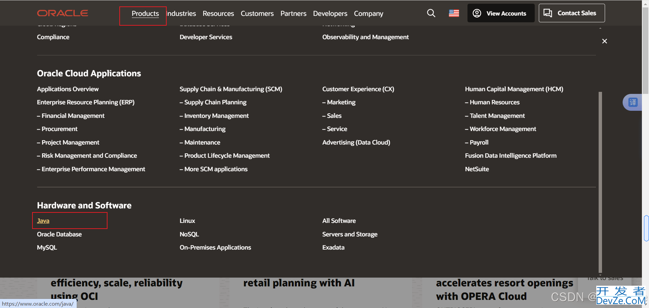Open the Products menu
The height and width of the screenshot is (308, 649).
coord(145,14)
